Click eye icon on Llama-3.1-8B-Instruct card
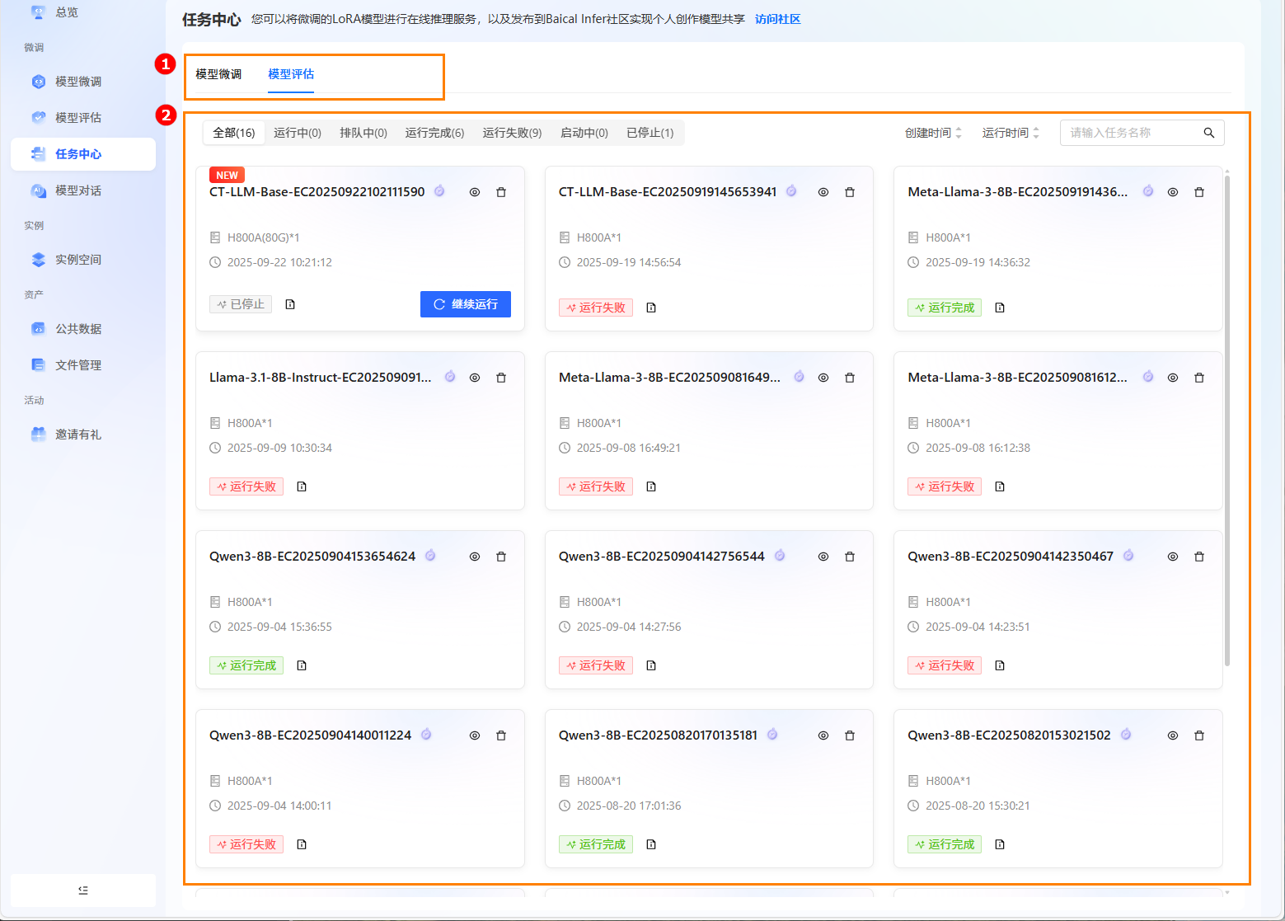 475,378
